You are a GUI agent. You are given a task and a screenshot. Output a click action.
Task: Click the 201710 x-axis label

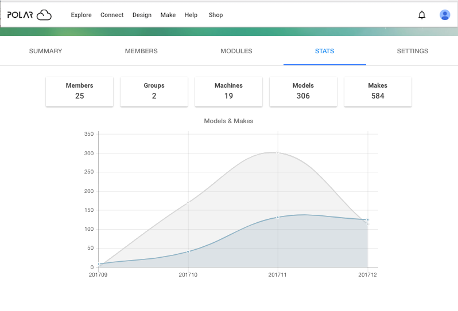point(188,274)
